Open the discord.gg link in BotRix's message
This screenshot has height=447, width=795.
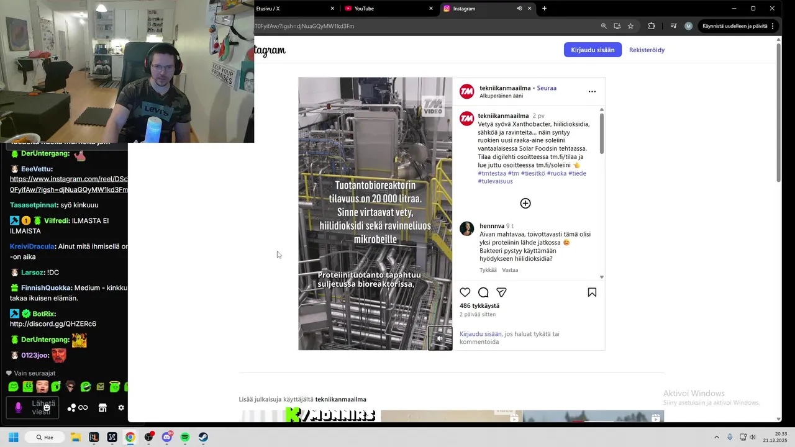(x=53, y=324)
